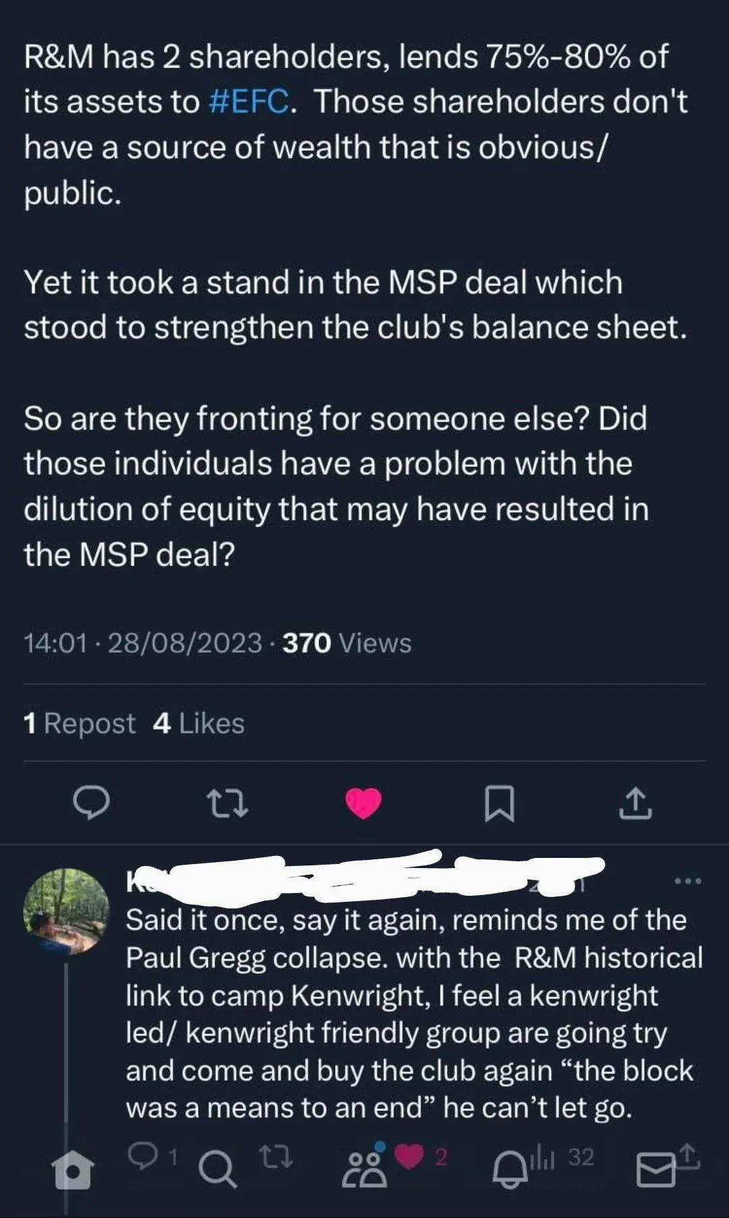Unlike the Paul Gregg reply
Image resolution: width=729 pixels, height=1218 pixels.
(408, 1157)
